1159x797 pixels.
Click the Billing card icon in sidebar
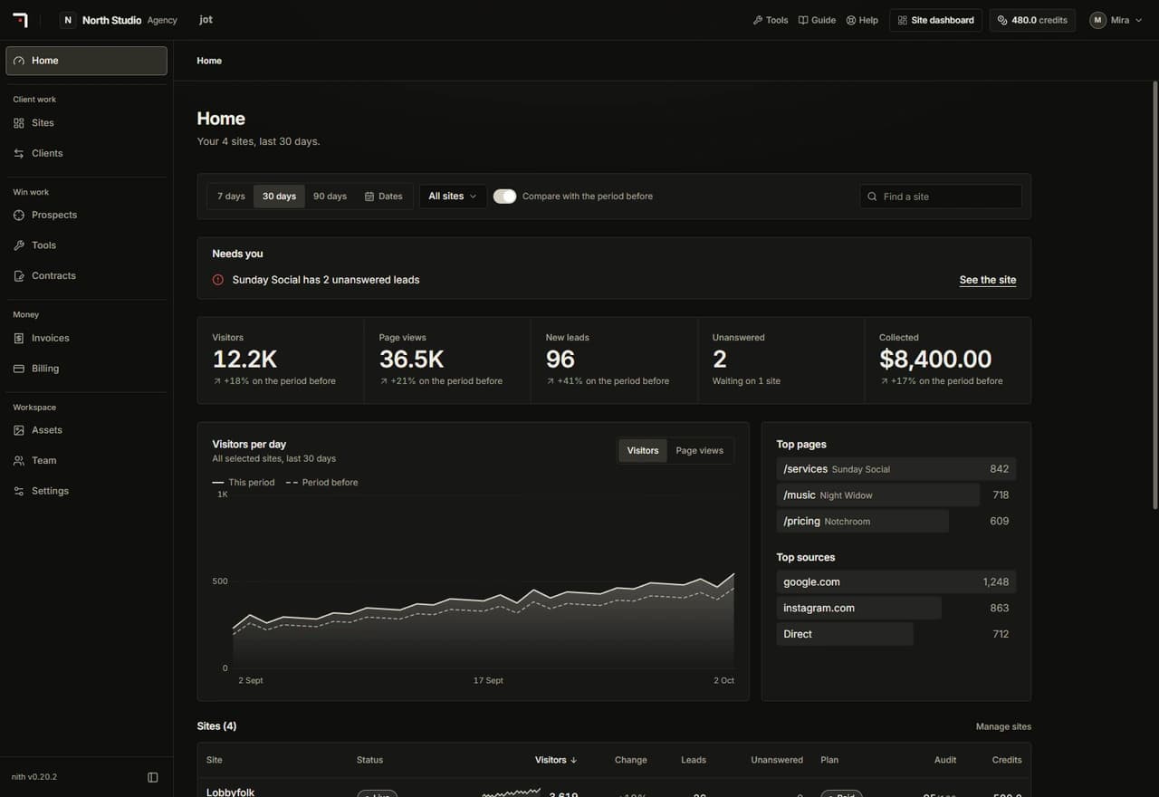[19, 370]
